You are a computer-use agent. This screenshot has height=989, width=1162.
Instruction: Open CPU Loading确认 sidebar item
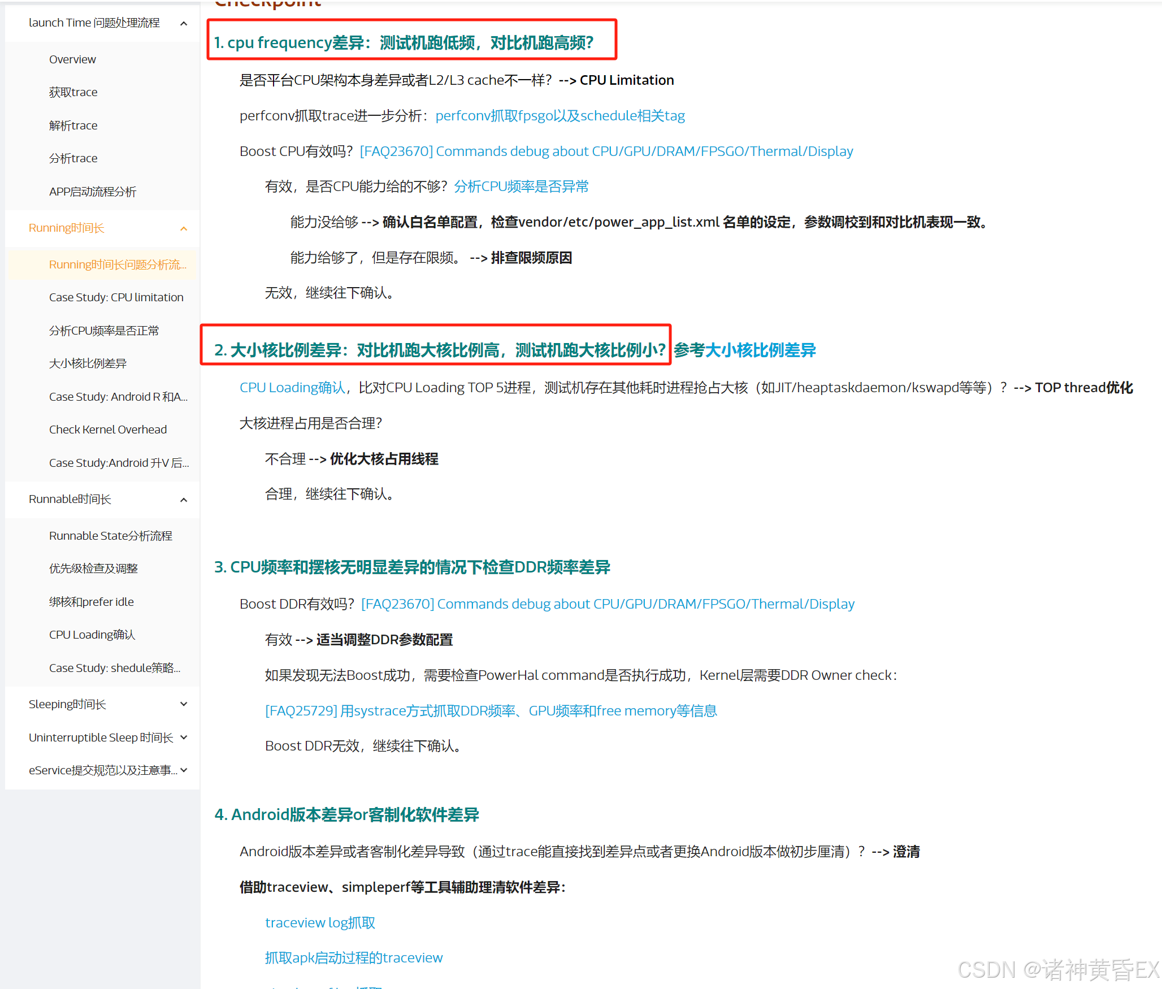click(92, 635)
